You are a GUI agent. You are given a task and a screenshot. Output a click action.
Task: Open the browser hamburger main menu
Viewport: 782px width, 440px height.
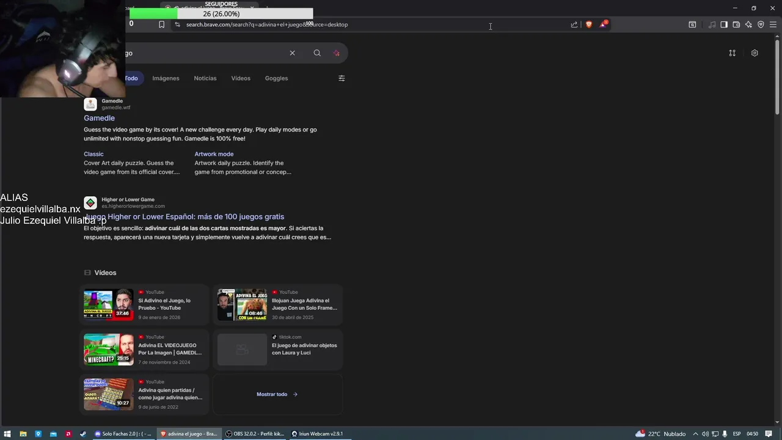click(773, 24)
